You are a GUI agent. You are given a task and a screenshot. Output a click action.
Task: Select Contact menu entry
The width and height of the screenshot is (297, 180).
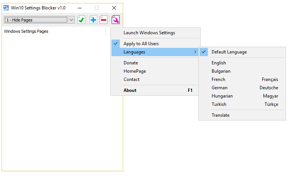pyautogui.click(x=155, y=79)
